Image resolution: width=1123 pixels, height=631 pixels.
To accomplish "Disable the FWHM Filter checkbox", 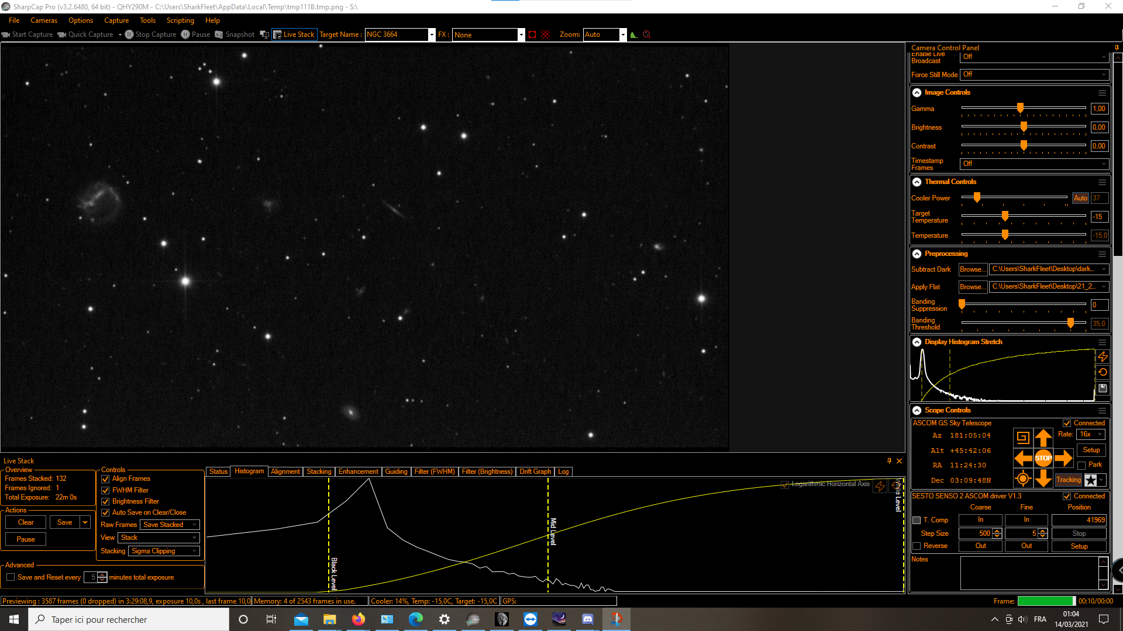I will pyautogui.click(x=105, y=490).
